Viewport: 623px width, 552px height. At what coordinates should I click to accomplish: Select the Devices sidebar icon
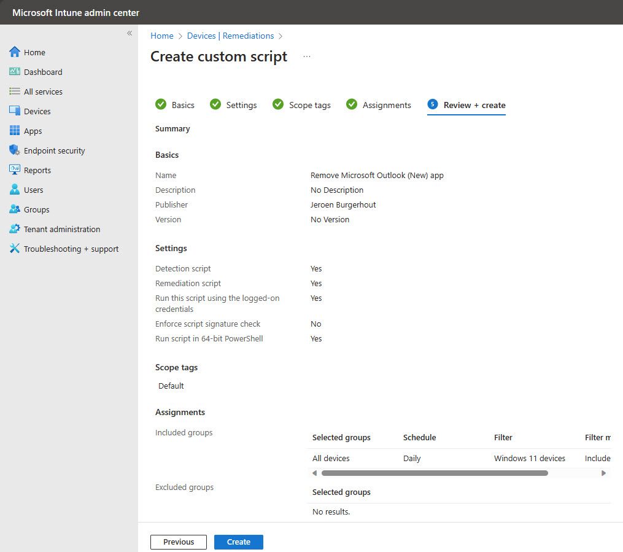(x=15, y=111)
